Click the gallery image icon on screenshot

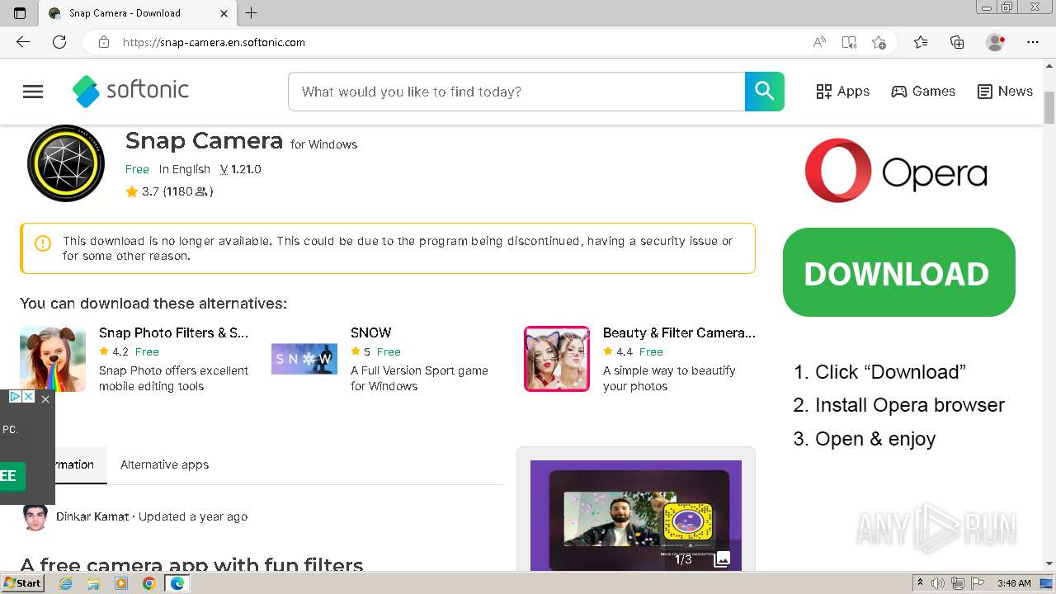point(722,559)
